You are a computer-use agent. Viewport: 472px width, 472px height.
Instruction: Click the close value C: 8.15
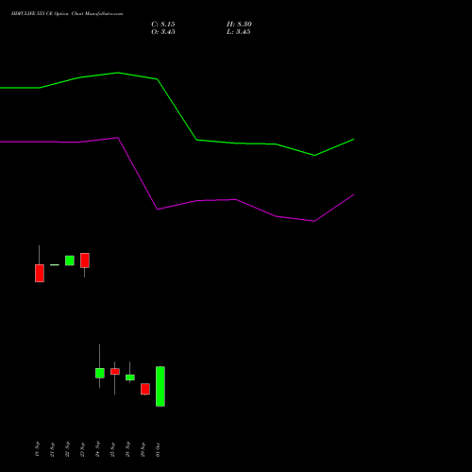163,25
